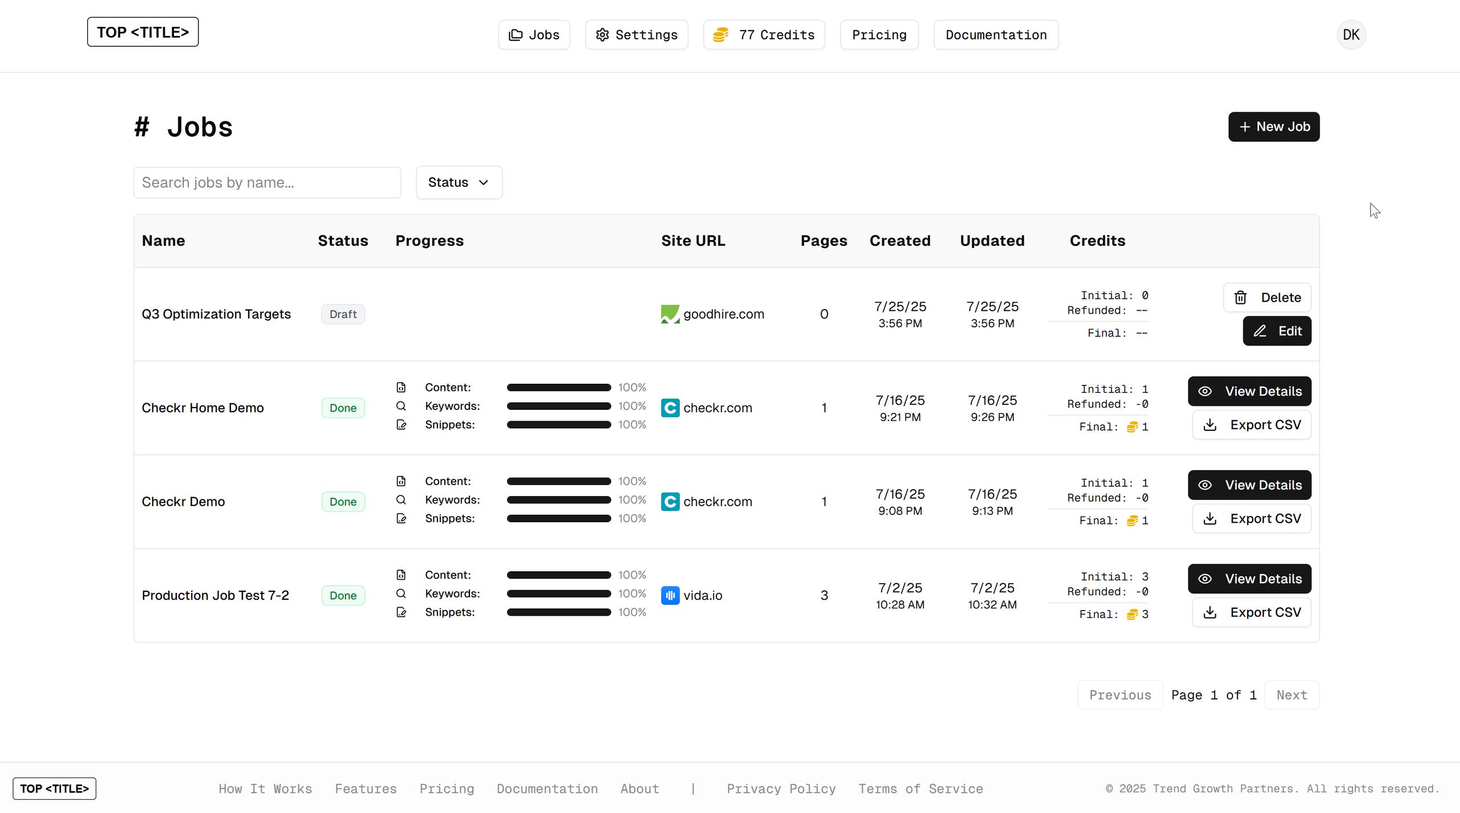Image resolution: width=1460 pixels, height=813 pixels.
Task: Click the New Job button
Action: click(x=1274, y=127)
